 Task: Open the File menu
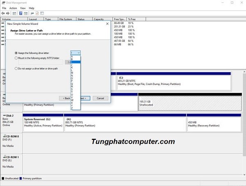[4, 8]
